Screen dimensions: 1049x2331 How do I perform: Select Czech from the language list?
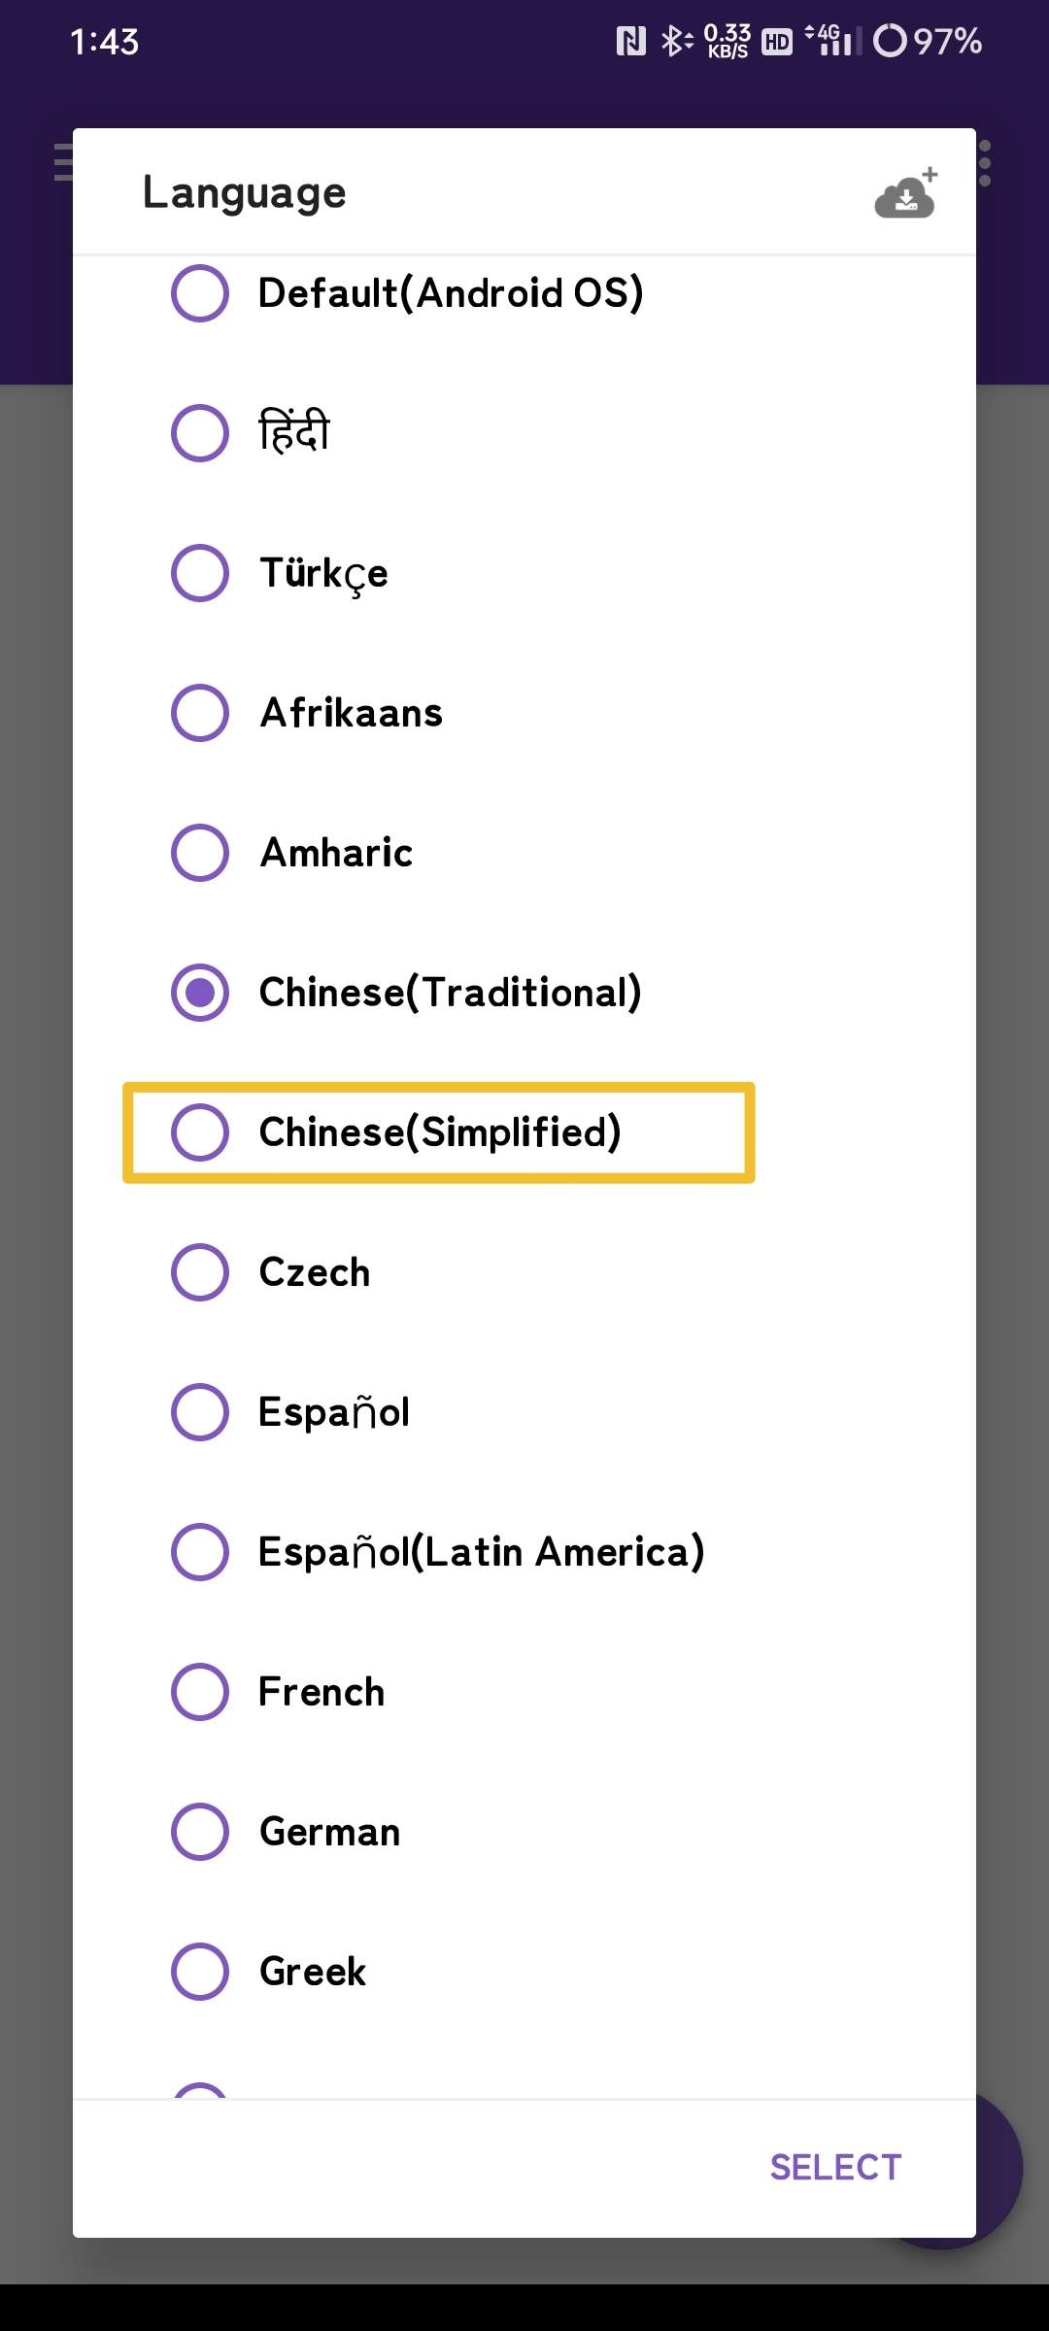point(200,1272)
